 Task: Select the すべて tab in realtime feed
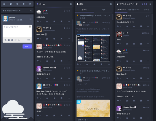(x=146, y=10)
